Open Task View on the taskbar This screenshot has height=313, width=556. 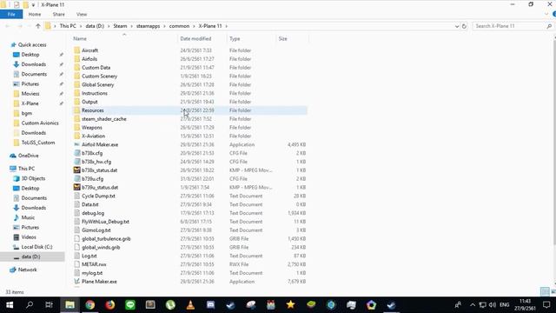click(50, 305)
